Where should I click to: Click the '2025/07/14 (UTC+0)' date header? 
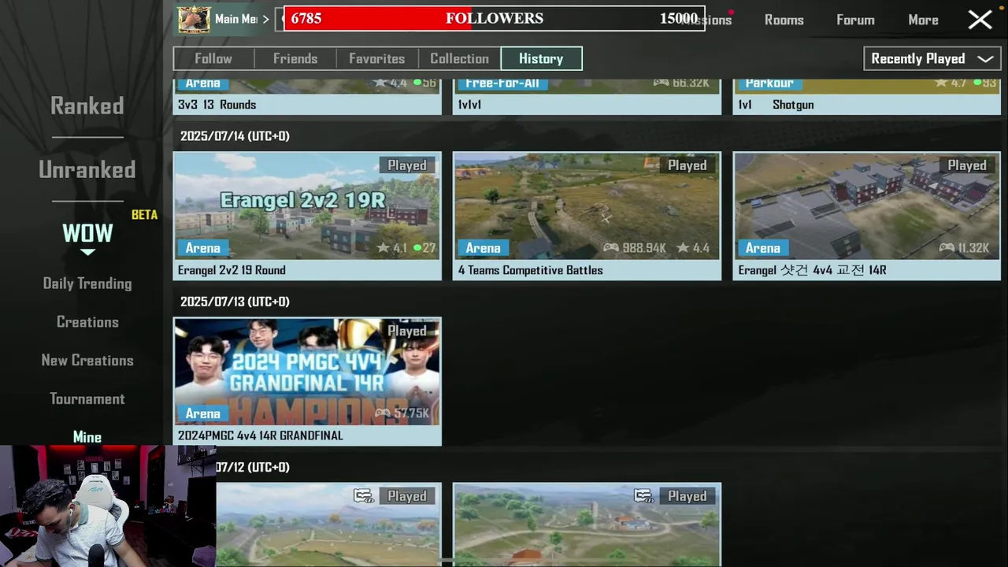click(235, 136)
